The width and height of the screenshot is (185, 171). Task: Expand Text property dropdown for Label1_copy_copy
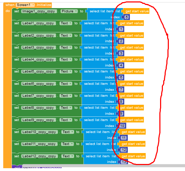pos(66,23)
